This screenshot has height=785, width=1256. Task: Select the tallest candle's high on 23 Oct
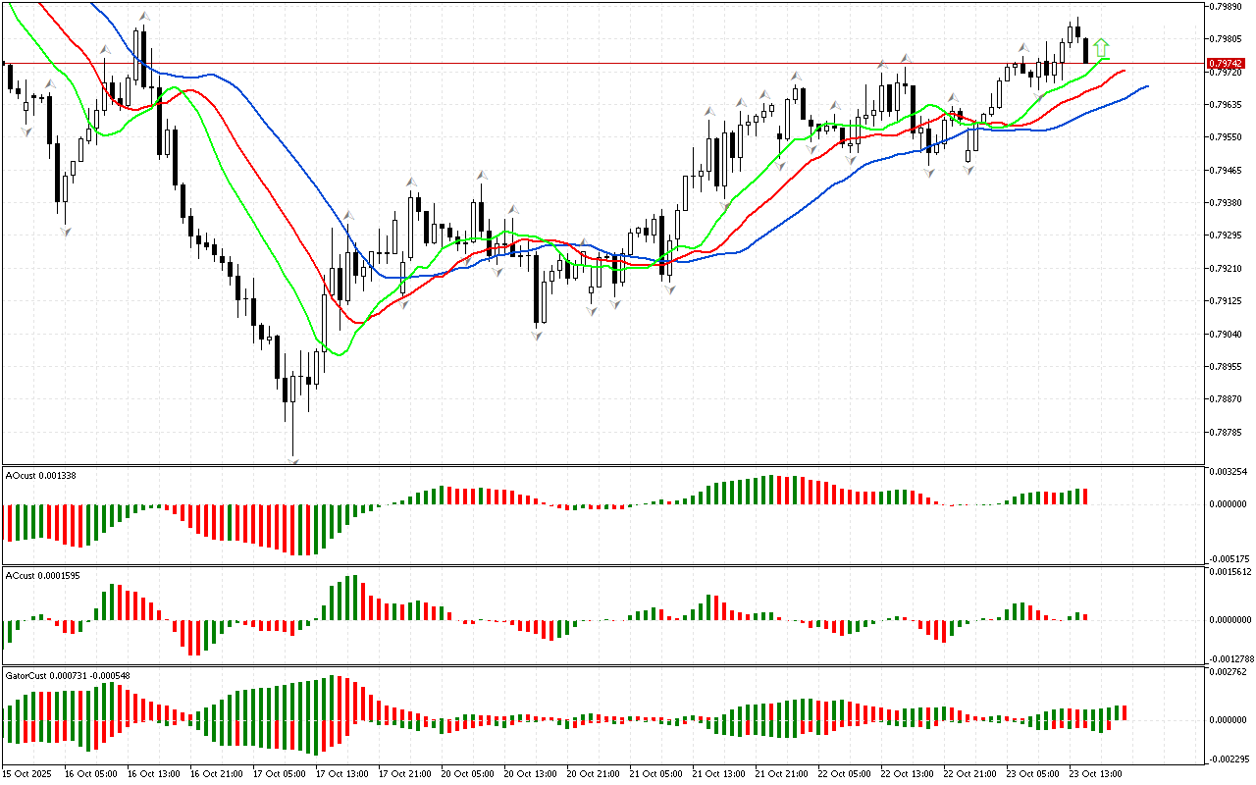tap(1077, 18)
